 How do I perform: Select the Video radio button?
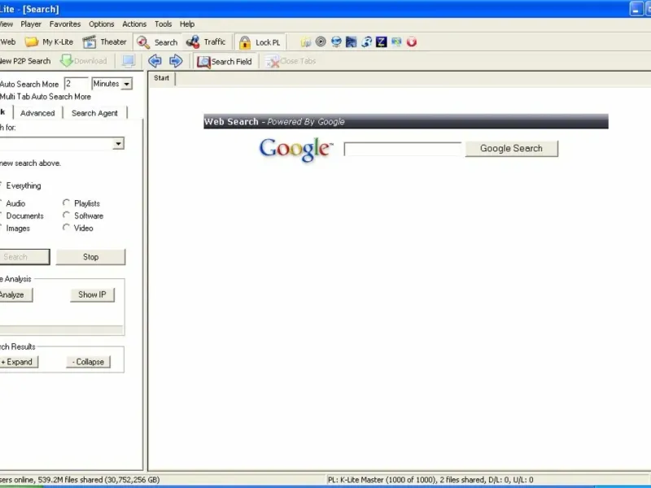66,228
